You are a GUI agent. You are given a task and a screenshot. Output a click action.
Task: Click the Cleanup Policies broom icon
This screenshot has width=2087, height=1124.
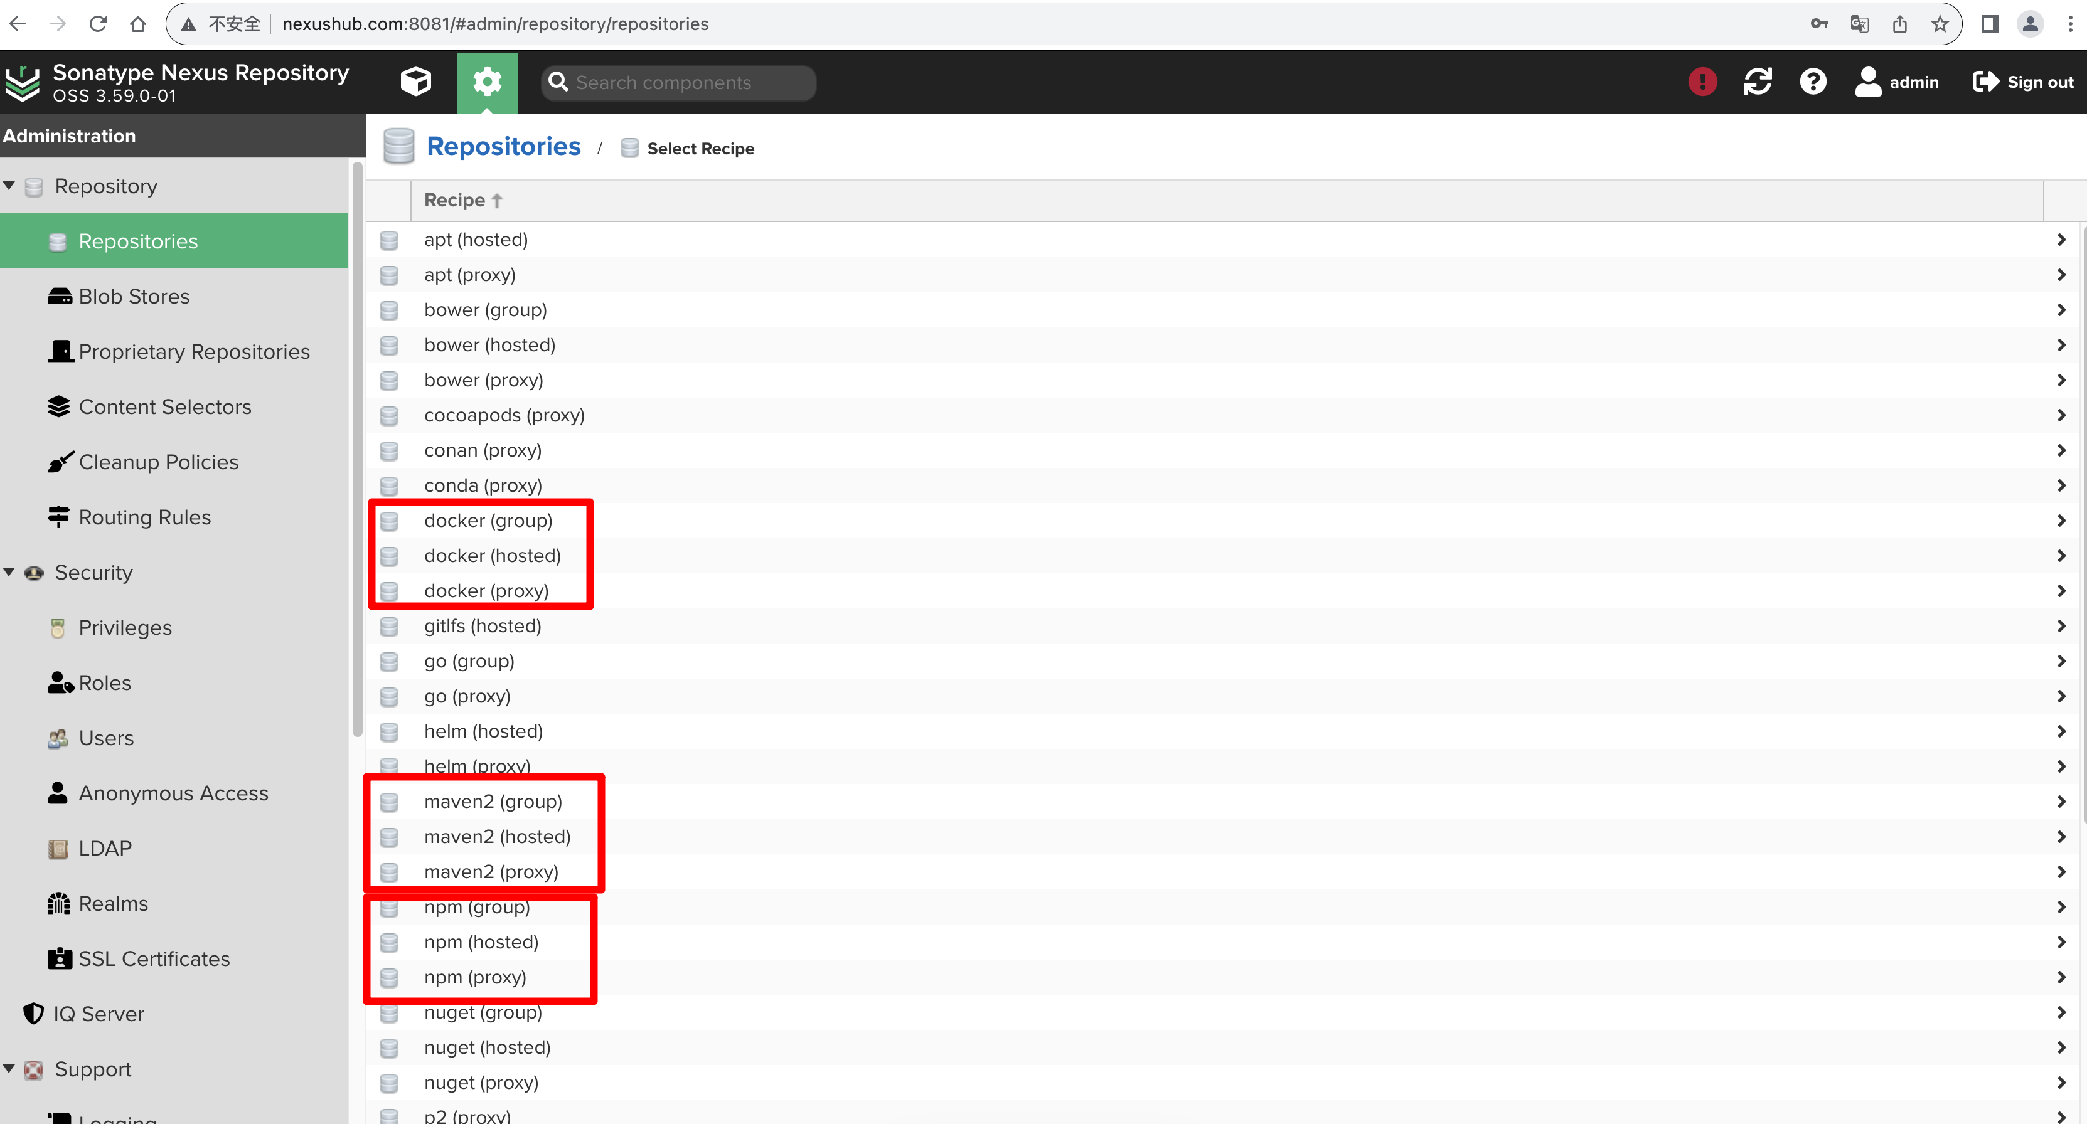(x=60, y=462)
